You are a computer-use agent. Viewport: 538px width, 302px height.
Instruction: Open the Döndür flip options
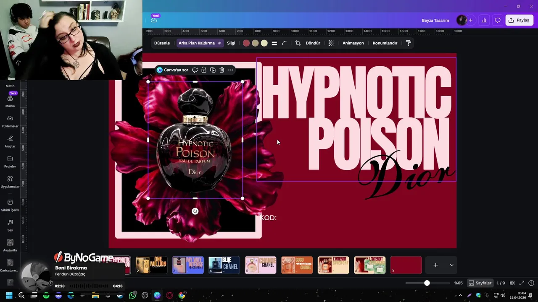pyautogui.click(x=313, y=43)
